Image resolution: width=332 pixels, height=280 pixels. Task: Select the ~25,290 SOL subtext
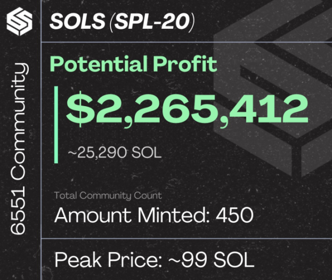(115, 153)
